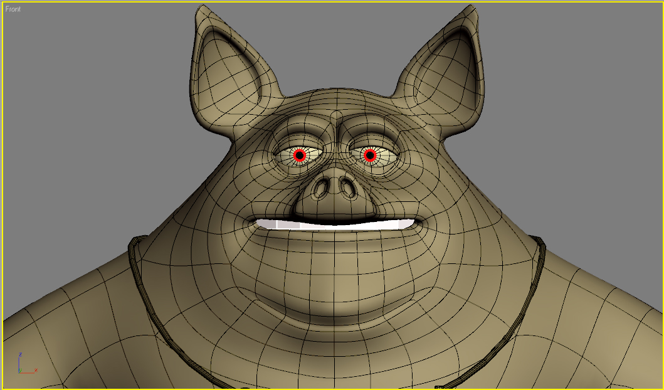Pick the nostril on the snout's left side
This screenshot has height=390, width=664.
322,187
